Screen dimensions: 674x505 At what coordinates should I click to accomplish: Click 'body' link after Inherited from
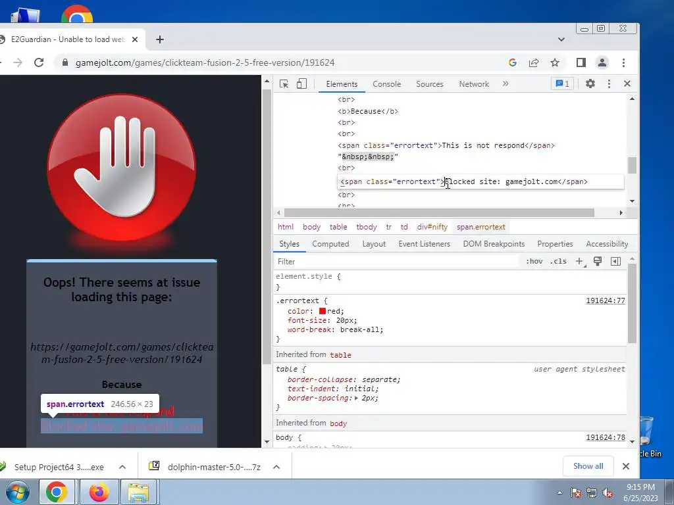click(338, 423)
